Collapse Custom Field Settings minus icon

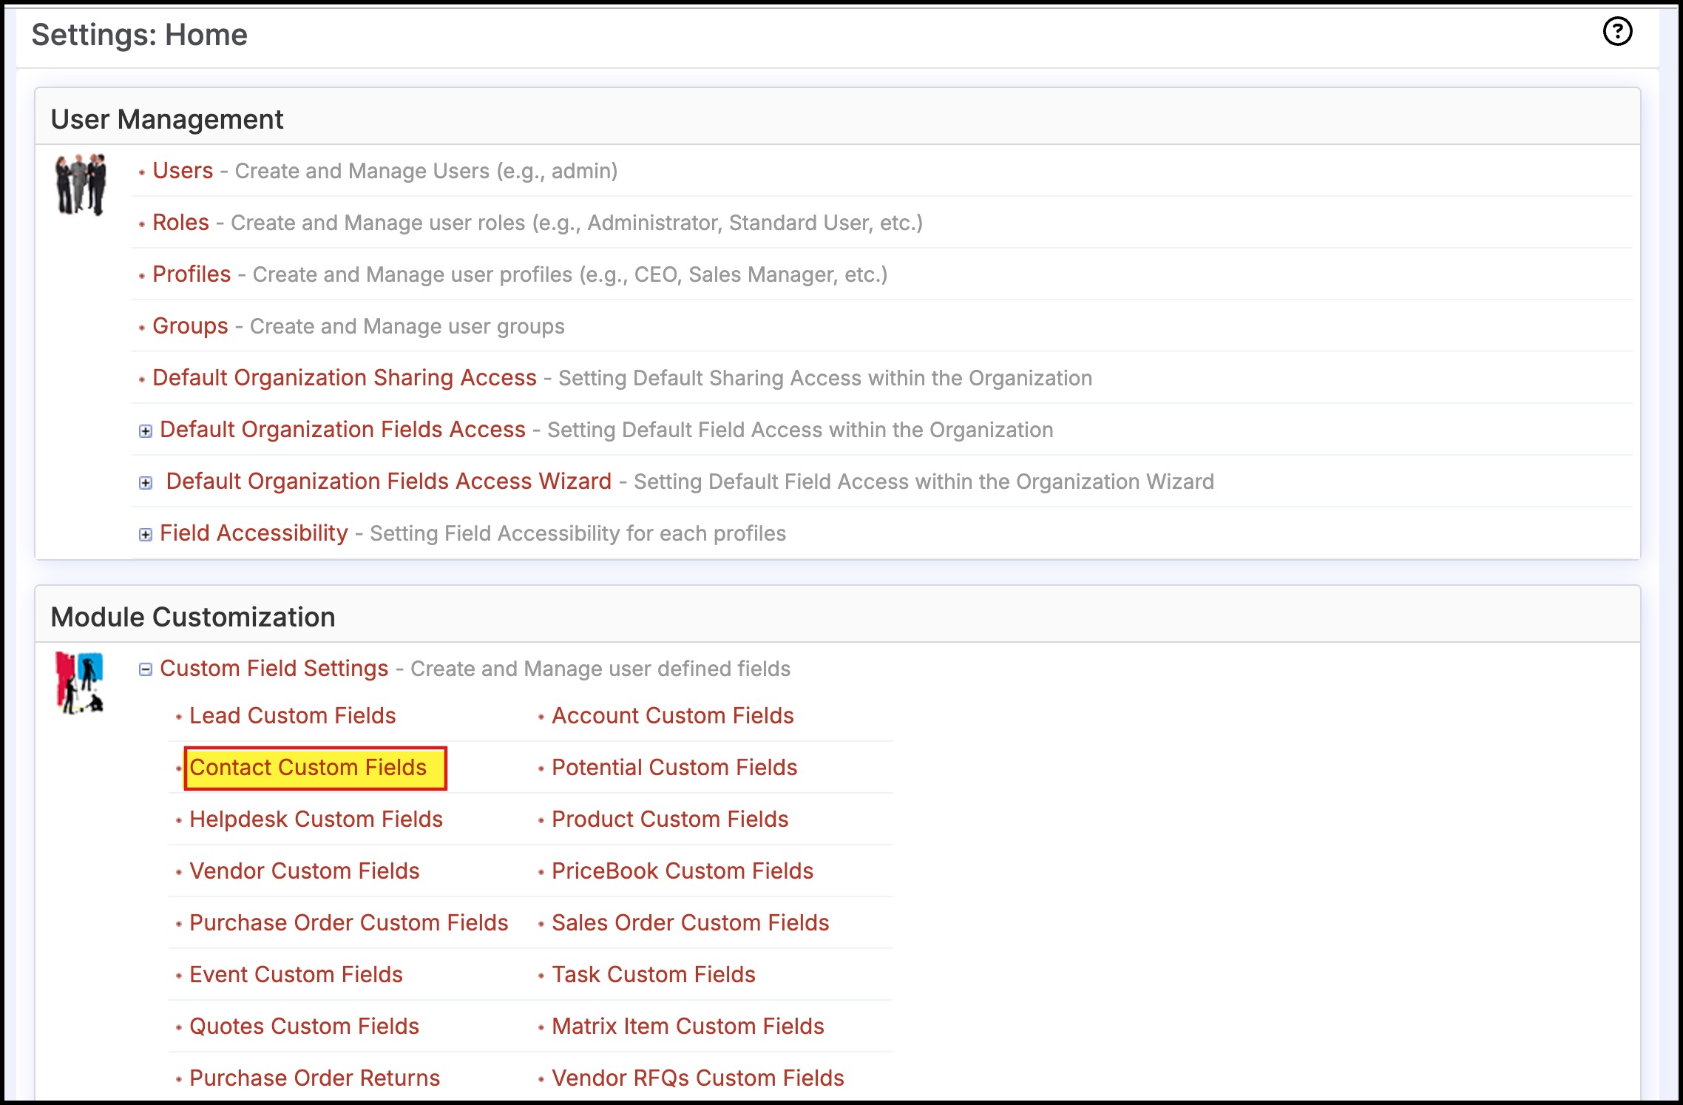click(x=146, y=669)
